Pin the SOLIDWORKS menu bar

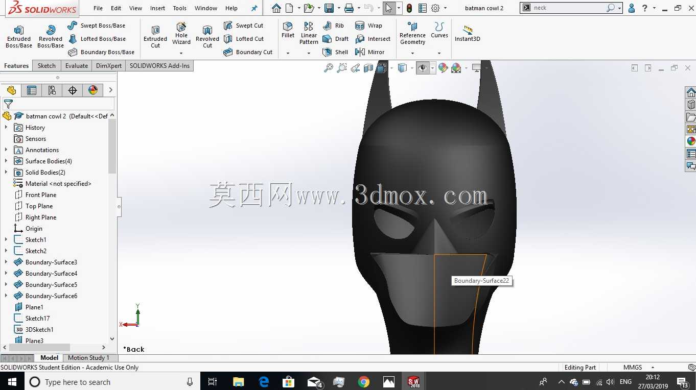(254, 8)
